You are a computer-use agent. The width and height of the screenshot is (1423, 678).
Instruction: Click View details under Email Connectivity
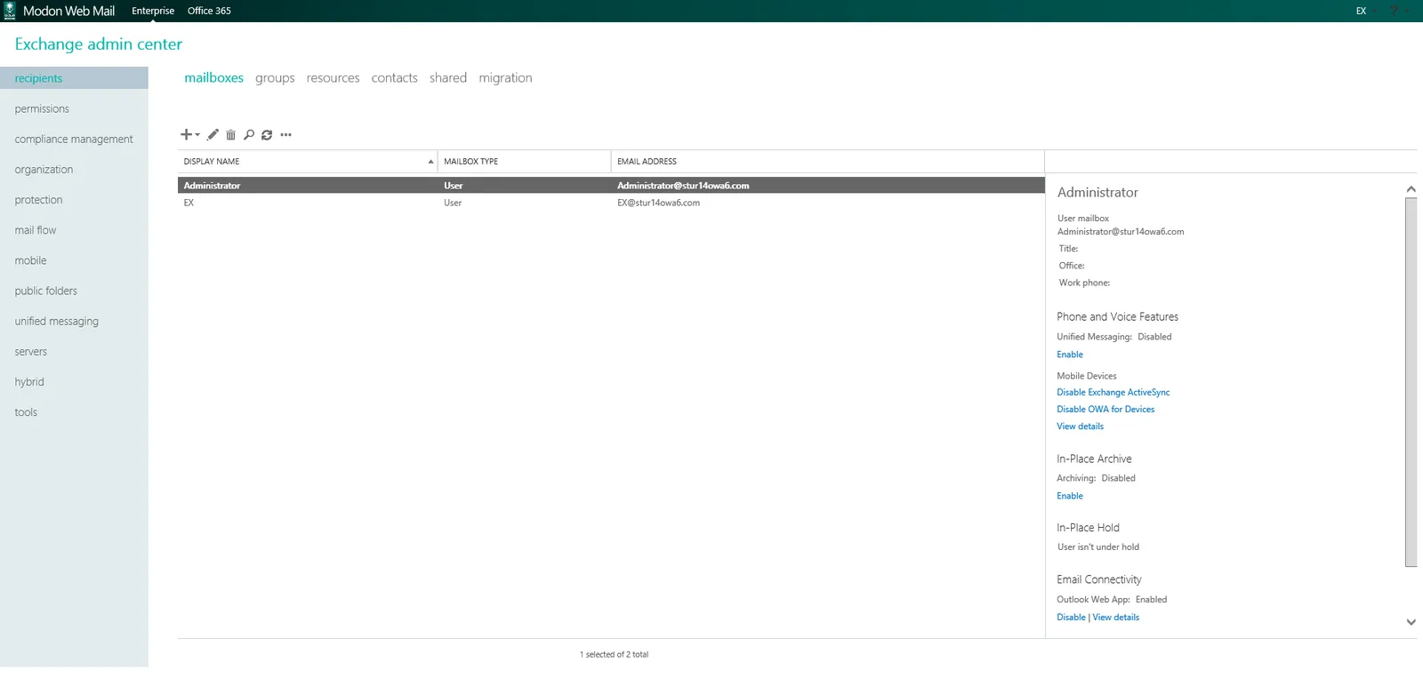1115,618
